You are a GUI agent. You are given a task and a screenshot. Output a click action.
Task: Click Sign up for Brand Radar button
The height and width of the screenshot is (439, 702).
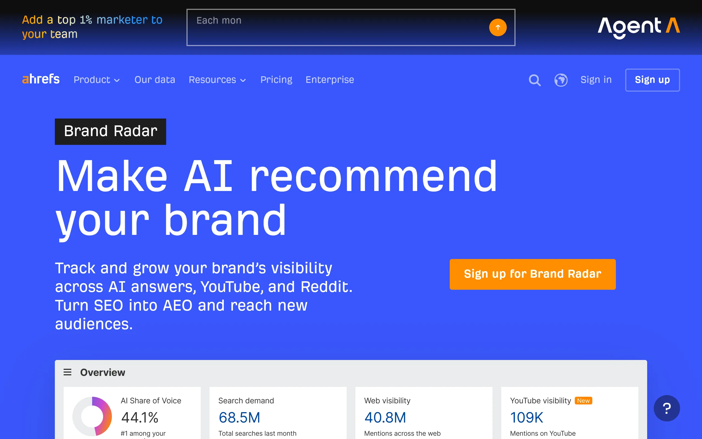[x=533, y=274]
